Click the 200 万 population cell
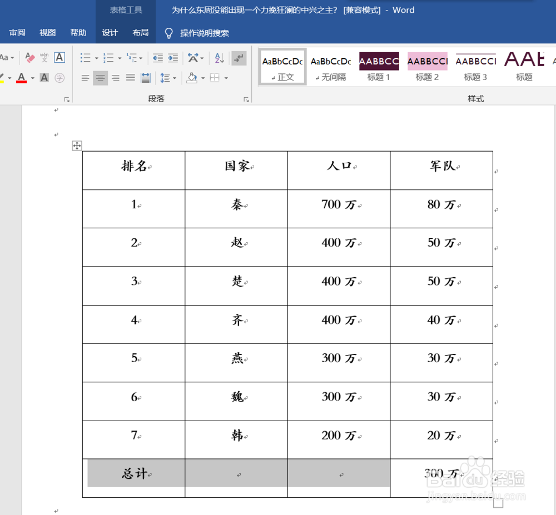The image size is (556, 515). 339,440
